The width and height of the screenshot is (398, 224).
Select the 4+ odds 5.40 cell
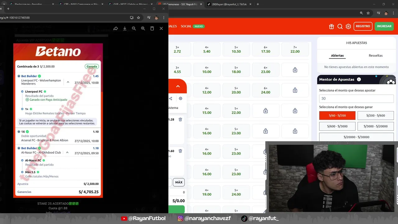(x=207, y=49)
